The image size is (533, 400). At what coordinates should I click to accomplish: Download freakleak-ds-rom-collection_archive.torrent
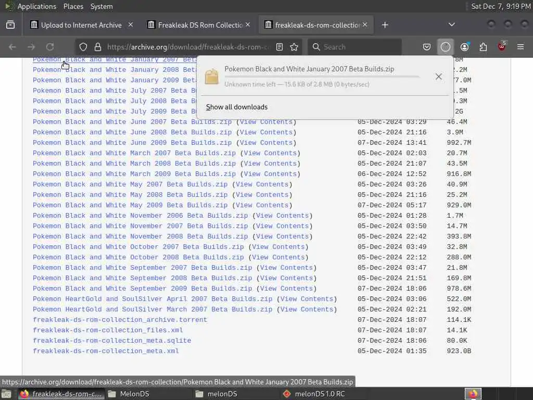coord(120,320)
